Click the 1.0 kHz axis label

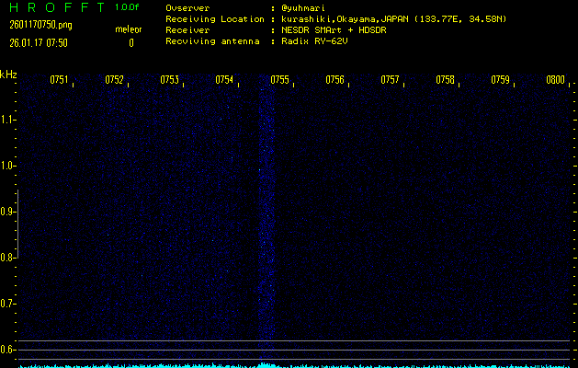click(x=7, y=166)
